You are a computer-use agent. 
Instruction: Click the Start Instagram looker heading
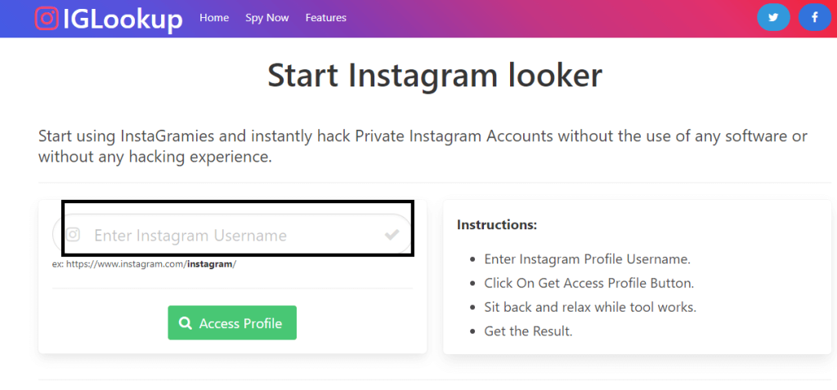(x=434, y=75)
